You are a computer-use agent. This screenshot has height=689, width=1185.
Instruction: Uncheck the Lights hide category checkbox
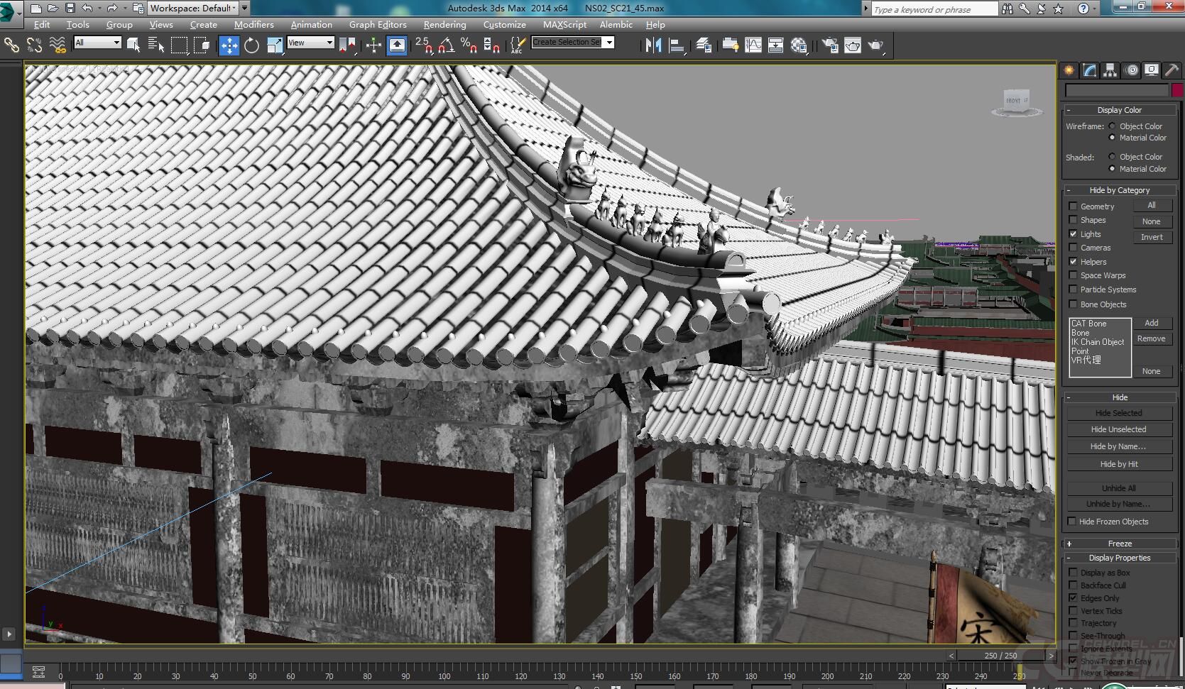pos(1073,234)
